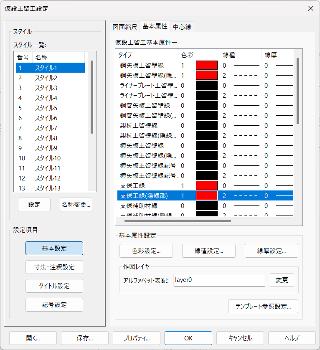Select the 横矢板土留壁線 row
The width and height of the screenshot is (320, 350).
click(x=205, y=145)
